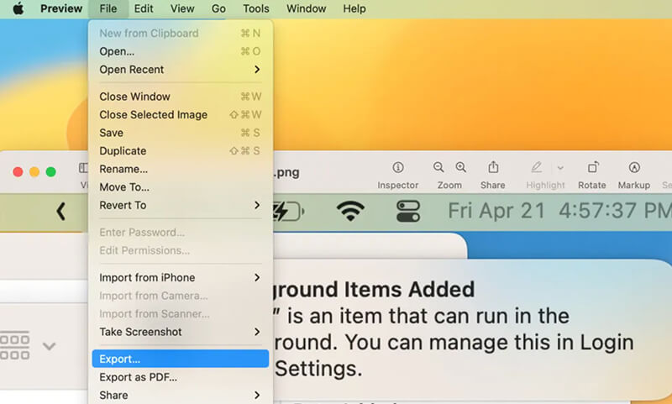Expand the Open Recent submenu
Image resolution: width=672 pixels, height=404 pixels.
pos(181,70)
